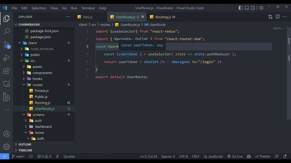Toggle the primary side bar
This screenshot has width=291, height=163.
[241, 8]
